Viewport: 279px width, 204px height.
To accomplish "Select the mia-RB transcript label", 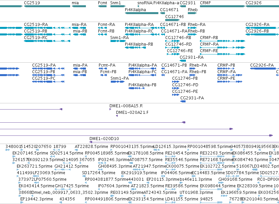I will (80, 31).
